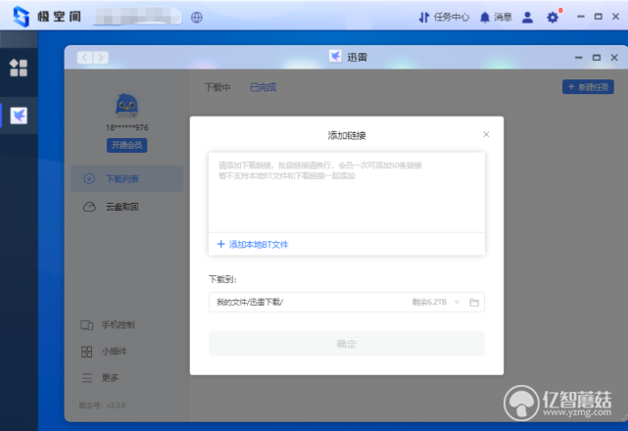Click the 小插件 grid icon
This screenshot has height=431, width=628.
coord(87,352)
